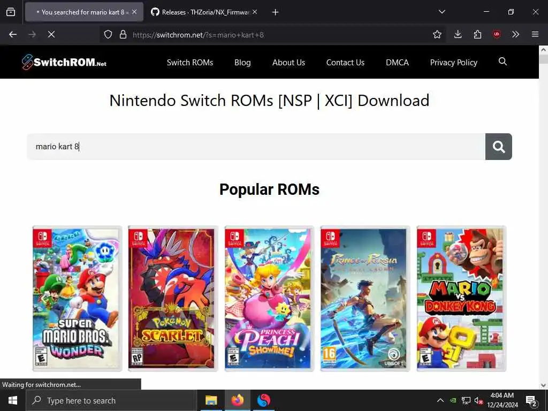Submit search with the magnifier button

click(x=499, y=147)
